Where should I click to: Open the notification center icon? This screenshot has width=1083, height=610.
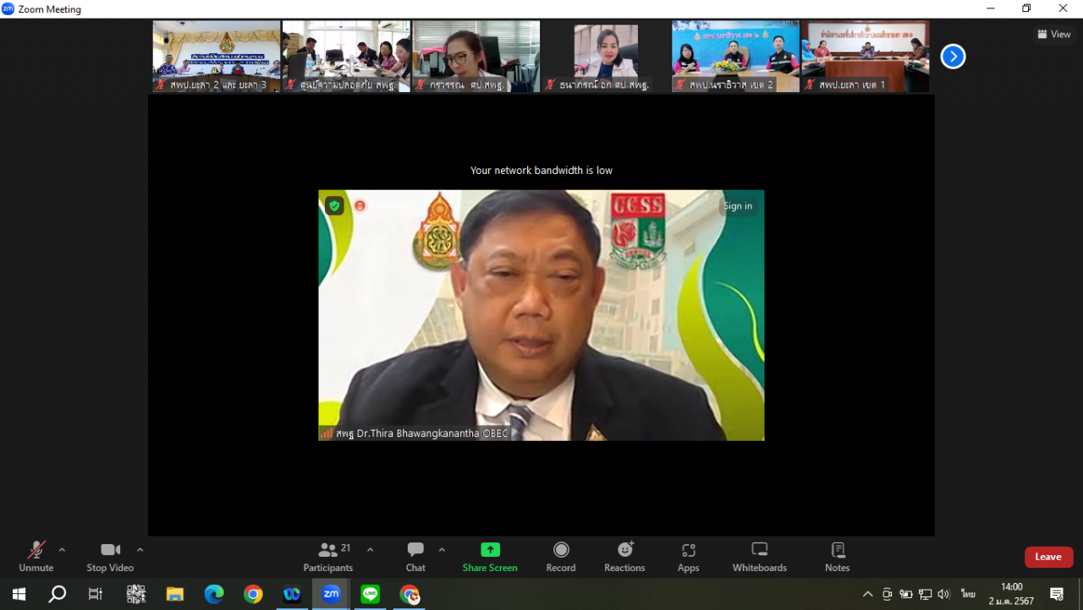(x=1057, y=594)
